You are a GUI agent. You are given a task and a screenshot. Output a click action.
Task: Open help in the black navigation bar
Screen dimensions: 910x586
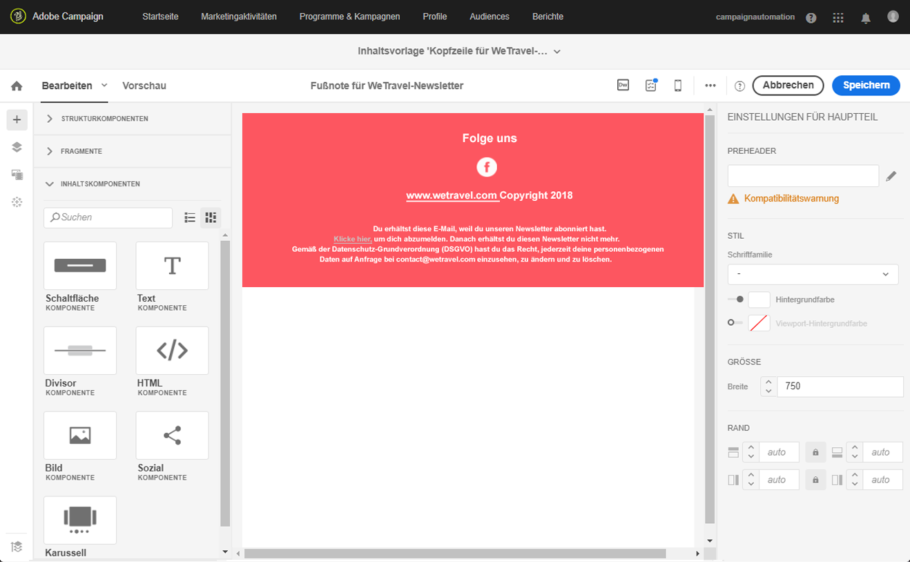click(811, 17)
